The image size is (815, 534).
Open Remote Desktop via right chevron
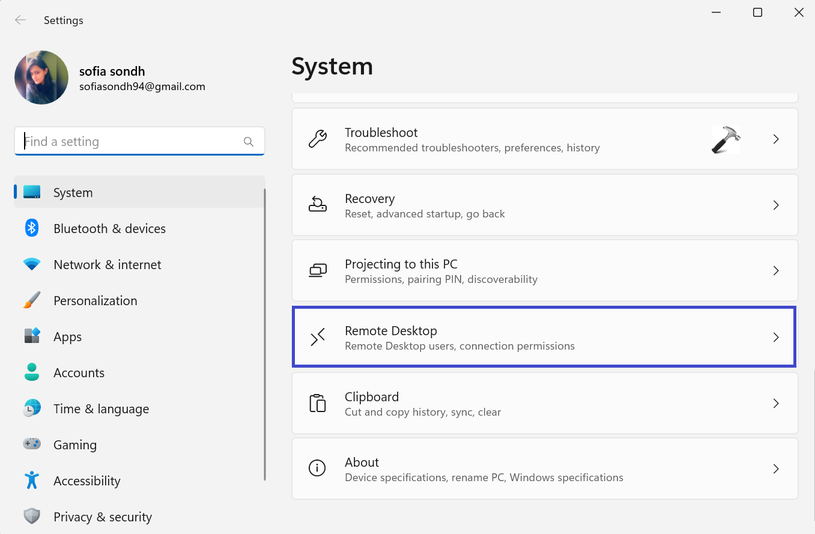pyautogui.click(x=776, y=337)
